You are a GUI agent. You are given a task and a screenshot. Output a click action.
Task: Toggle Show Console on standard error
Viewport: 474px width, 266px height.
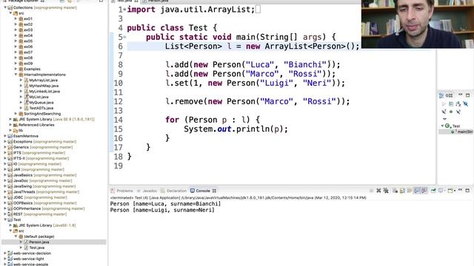424,191
